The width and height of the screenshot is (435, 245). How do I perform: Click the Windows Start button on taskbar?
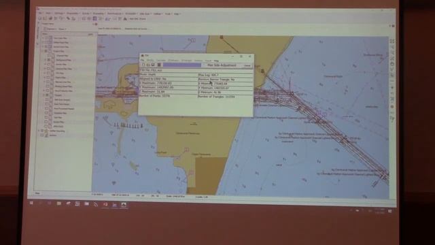[31, 203]
